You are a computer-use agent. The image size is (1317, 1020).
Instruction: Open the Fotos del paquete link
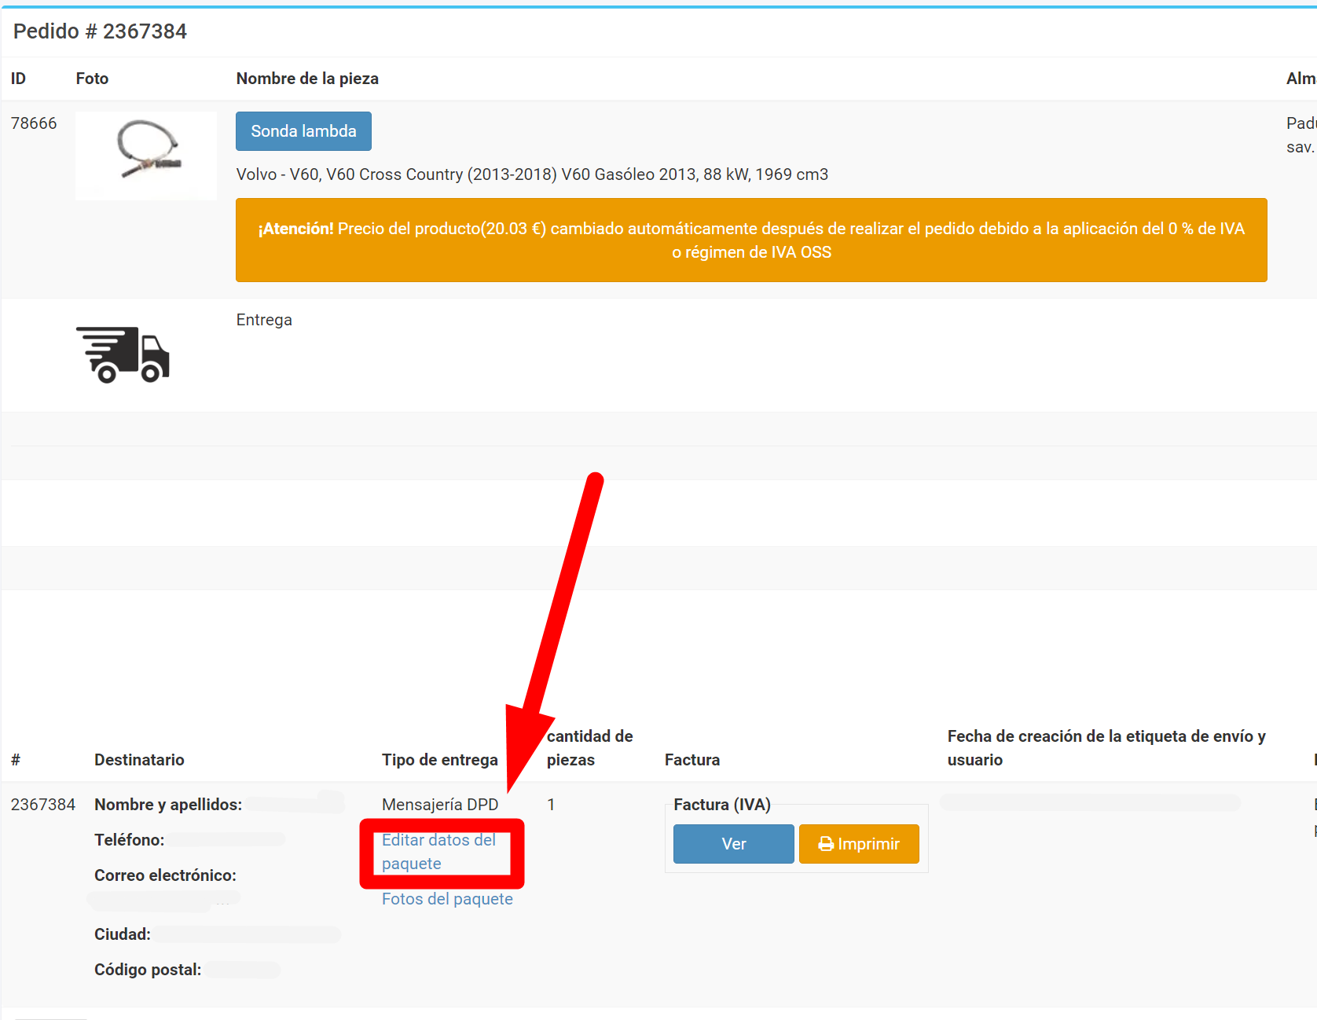[x=447, y=899]
